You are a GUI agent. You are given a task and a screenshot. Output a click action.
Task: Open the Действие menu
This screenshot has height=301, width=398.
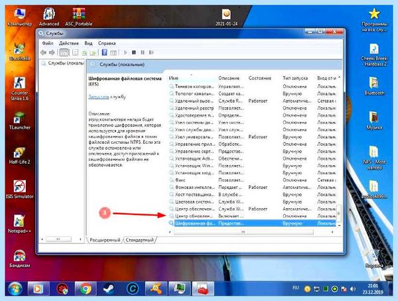(69, 43)
